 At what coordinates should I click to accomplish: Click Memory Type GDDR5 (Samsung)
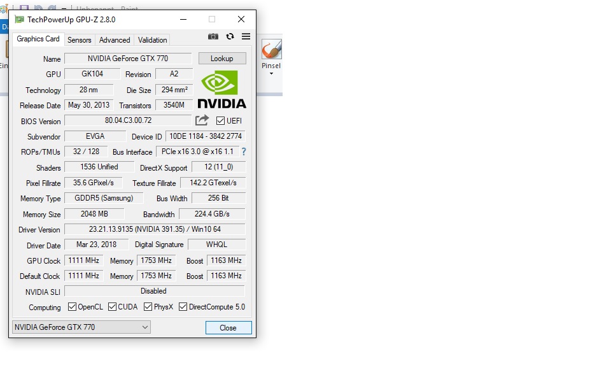click(x=104, y=198)
